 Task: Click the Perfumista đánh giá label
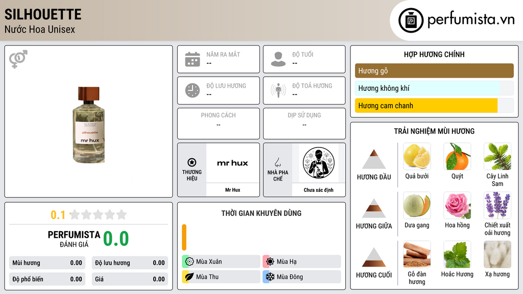[74, 239]
